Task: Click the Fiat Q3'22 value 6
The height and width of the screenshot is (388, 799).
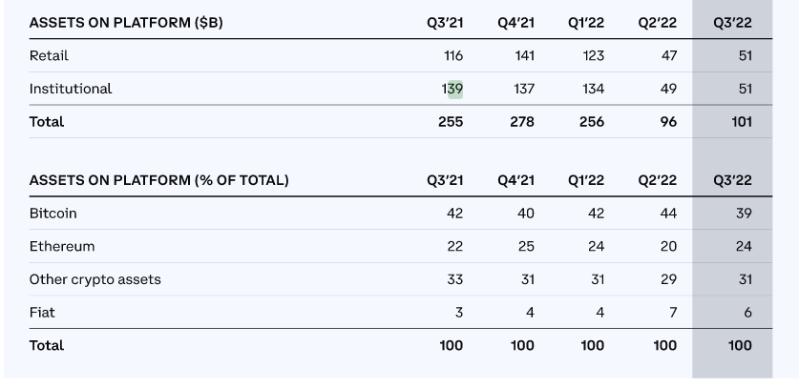Action: pyautogui.click(x=747, y=312)
